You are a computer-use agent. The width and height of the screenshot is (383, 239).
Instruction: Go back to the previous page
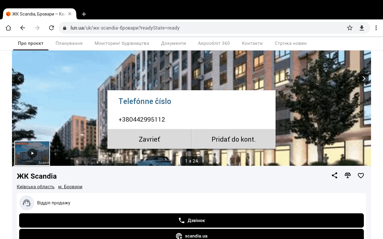tap(23, 28)
